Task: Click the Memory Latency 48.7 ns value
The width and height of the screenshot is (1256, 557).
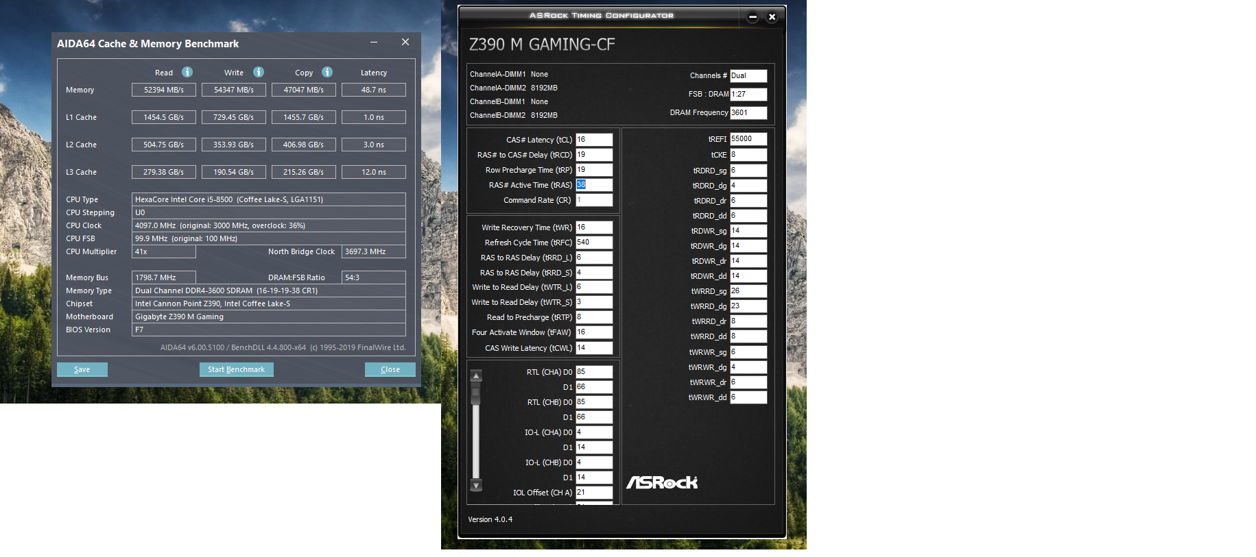Action: coord(374,90)
